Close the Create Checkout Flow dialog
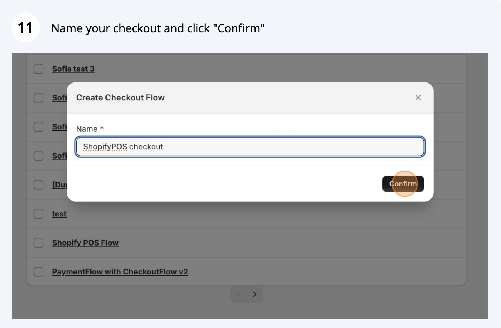501x328 pixels. pos(418,98)
